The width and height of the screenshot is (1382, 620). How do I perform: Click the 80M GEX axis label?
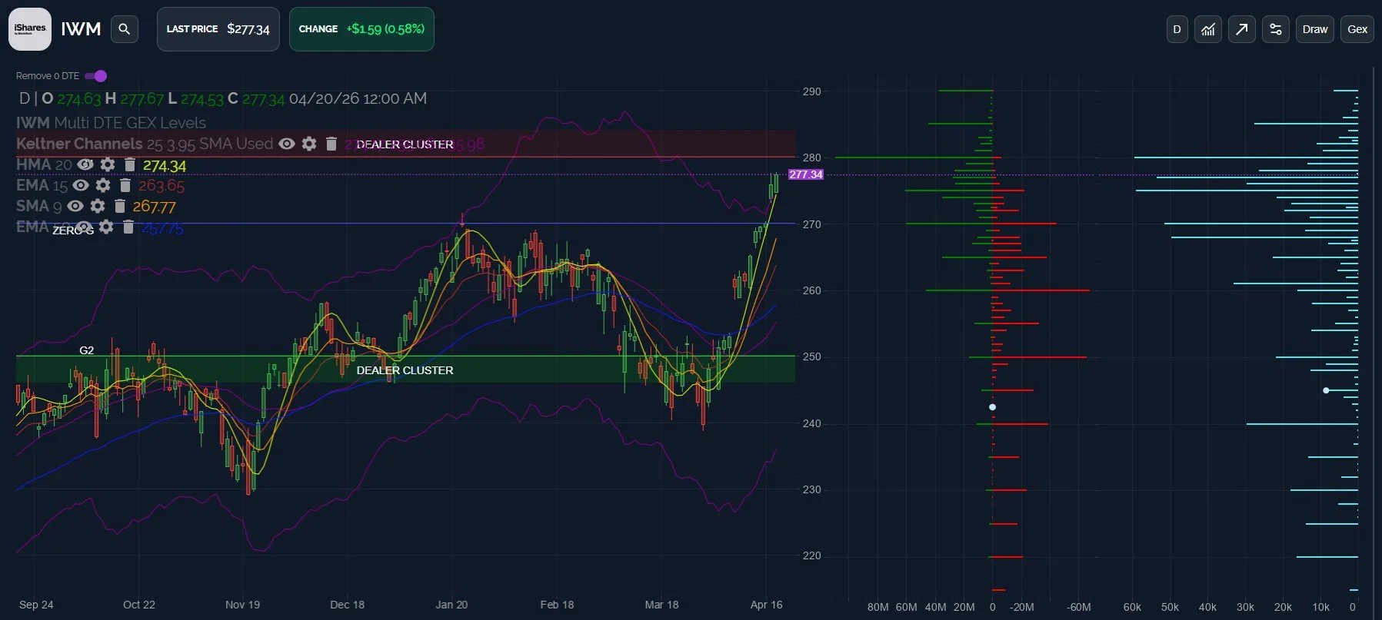point(877,607)
